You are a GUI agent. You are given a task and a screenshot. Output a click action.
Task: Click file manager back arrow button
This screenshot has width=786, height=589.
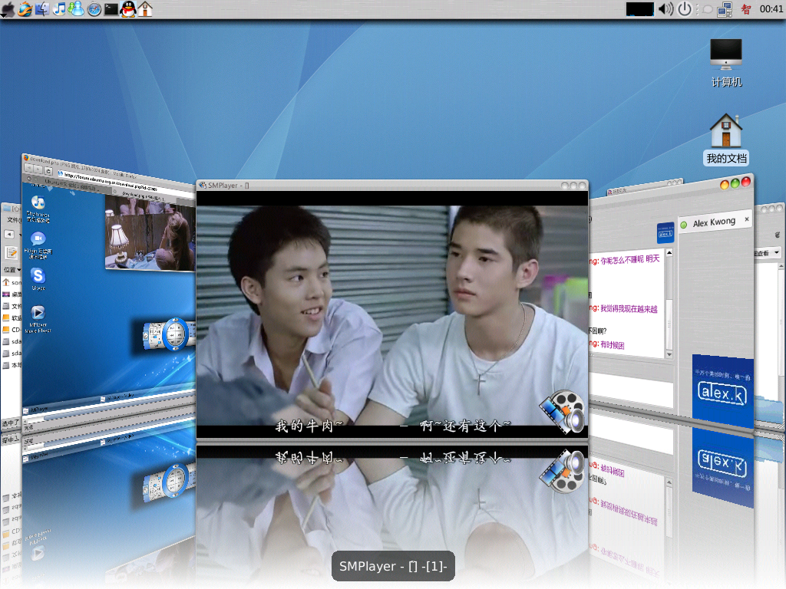point(9,235)
